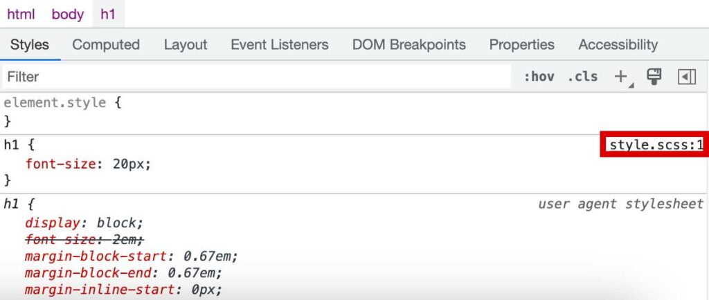Screen dimensions: 709x300
Task: Open the Accessibility tab
Action: [x=618, y=45]
